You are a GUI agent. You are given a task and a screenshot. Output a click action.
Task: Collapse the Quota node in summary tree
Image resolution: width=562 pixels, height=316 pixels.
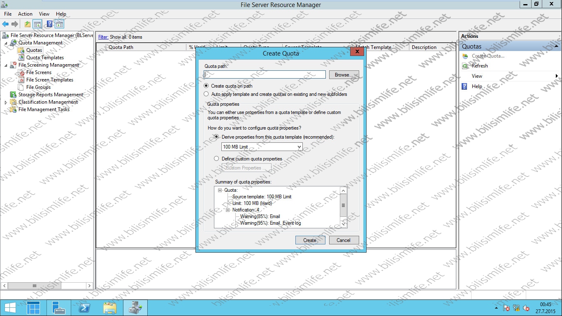pos(220,190)
